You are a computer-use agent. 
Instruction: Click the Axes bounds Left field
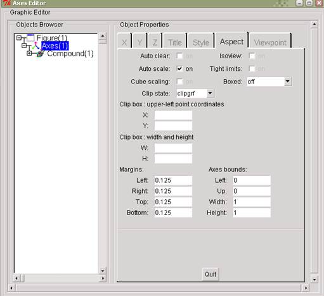(x=252, y=180)
